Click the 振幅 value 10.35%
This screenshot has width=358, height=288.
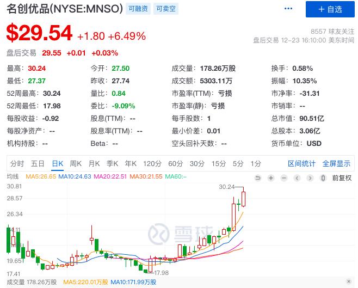coord(305,81)
